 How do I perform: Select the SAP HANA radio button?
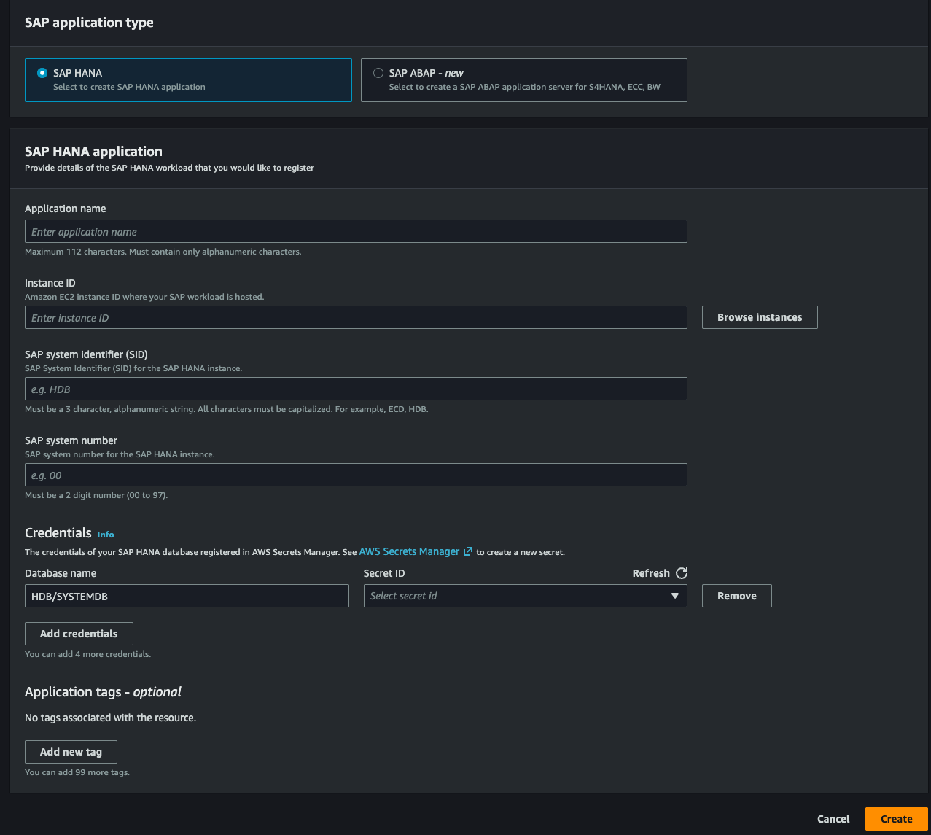[42, 73]
